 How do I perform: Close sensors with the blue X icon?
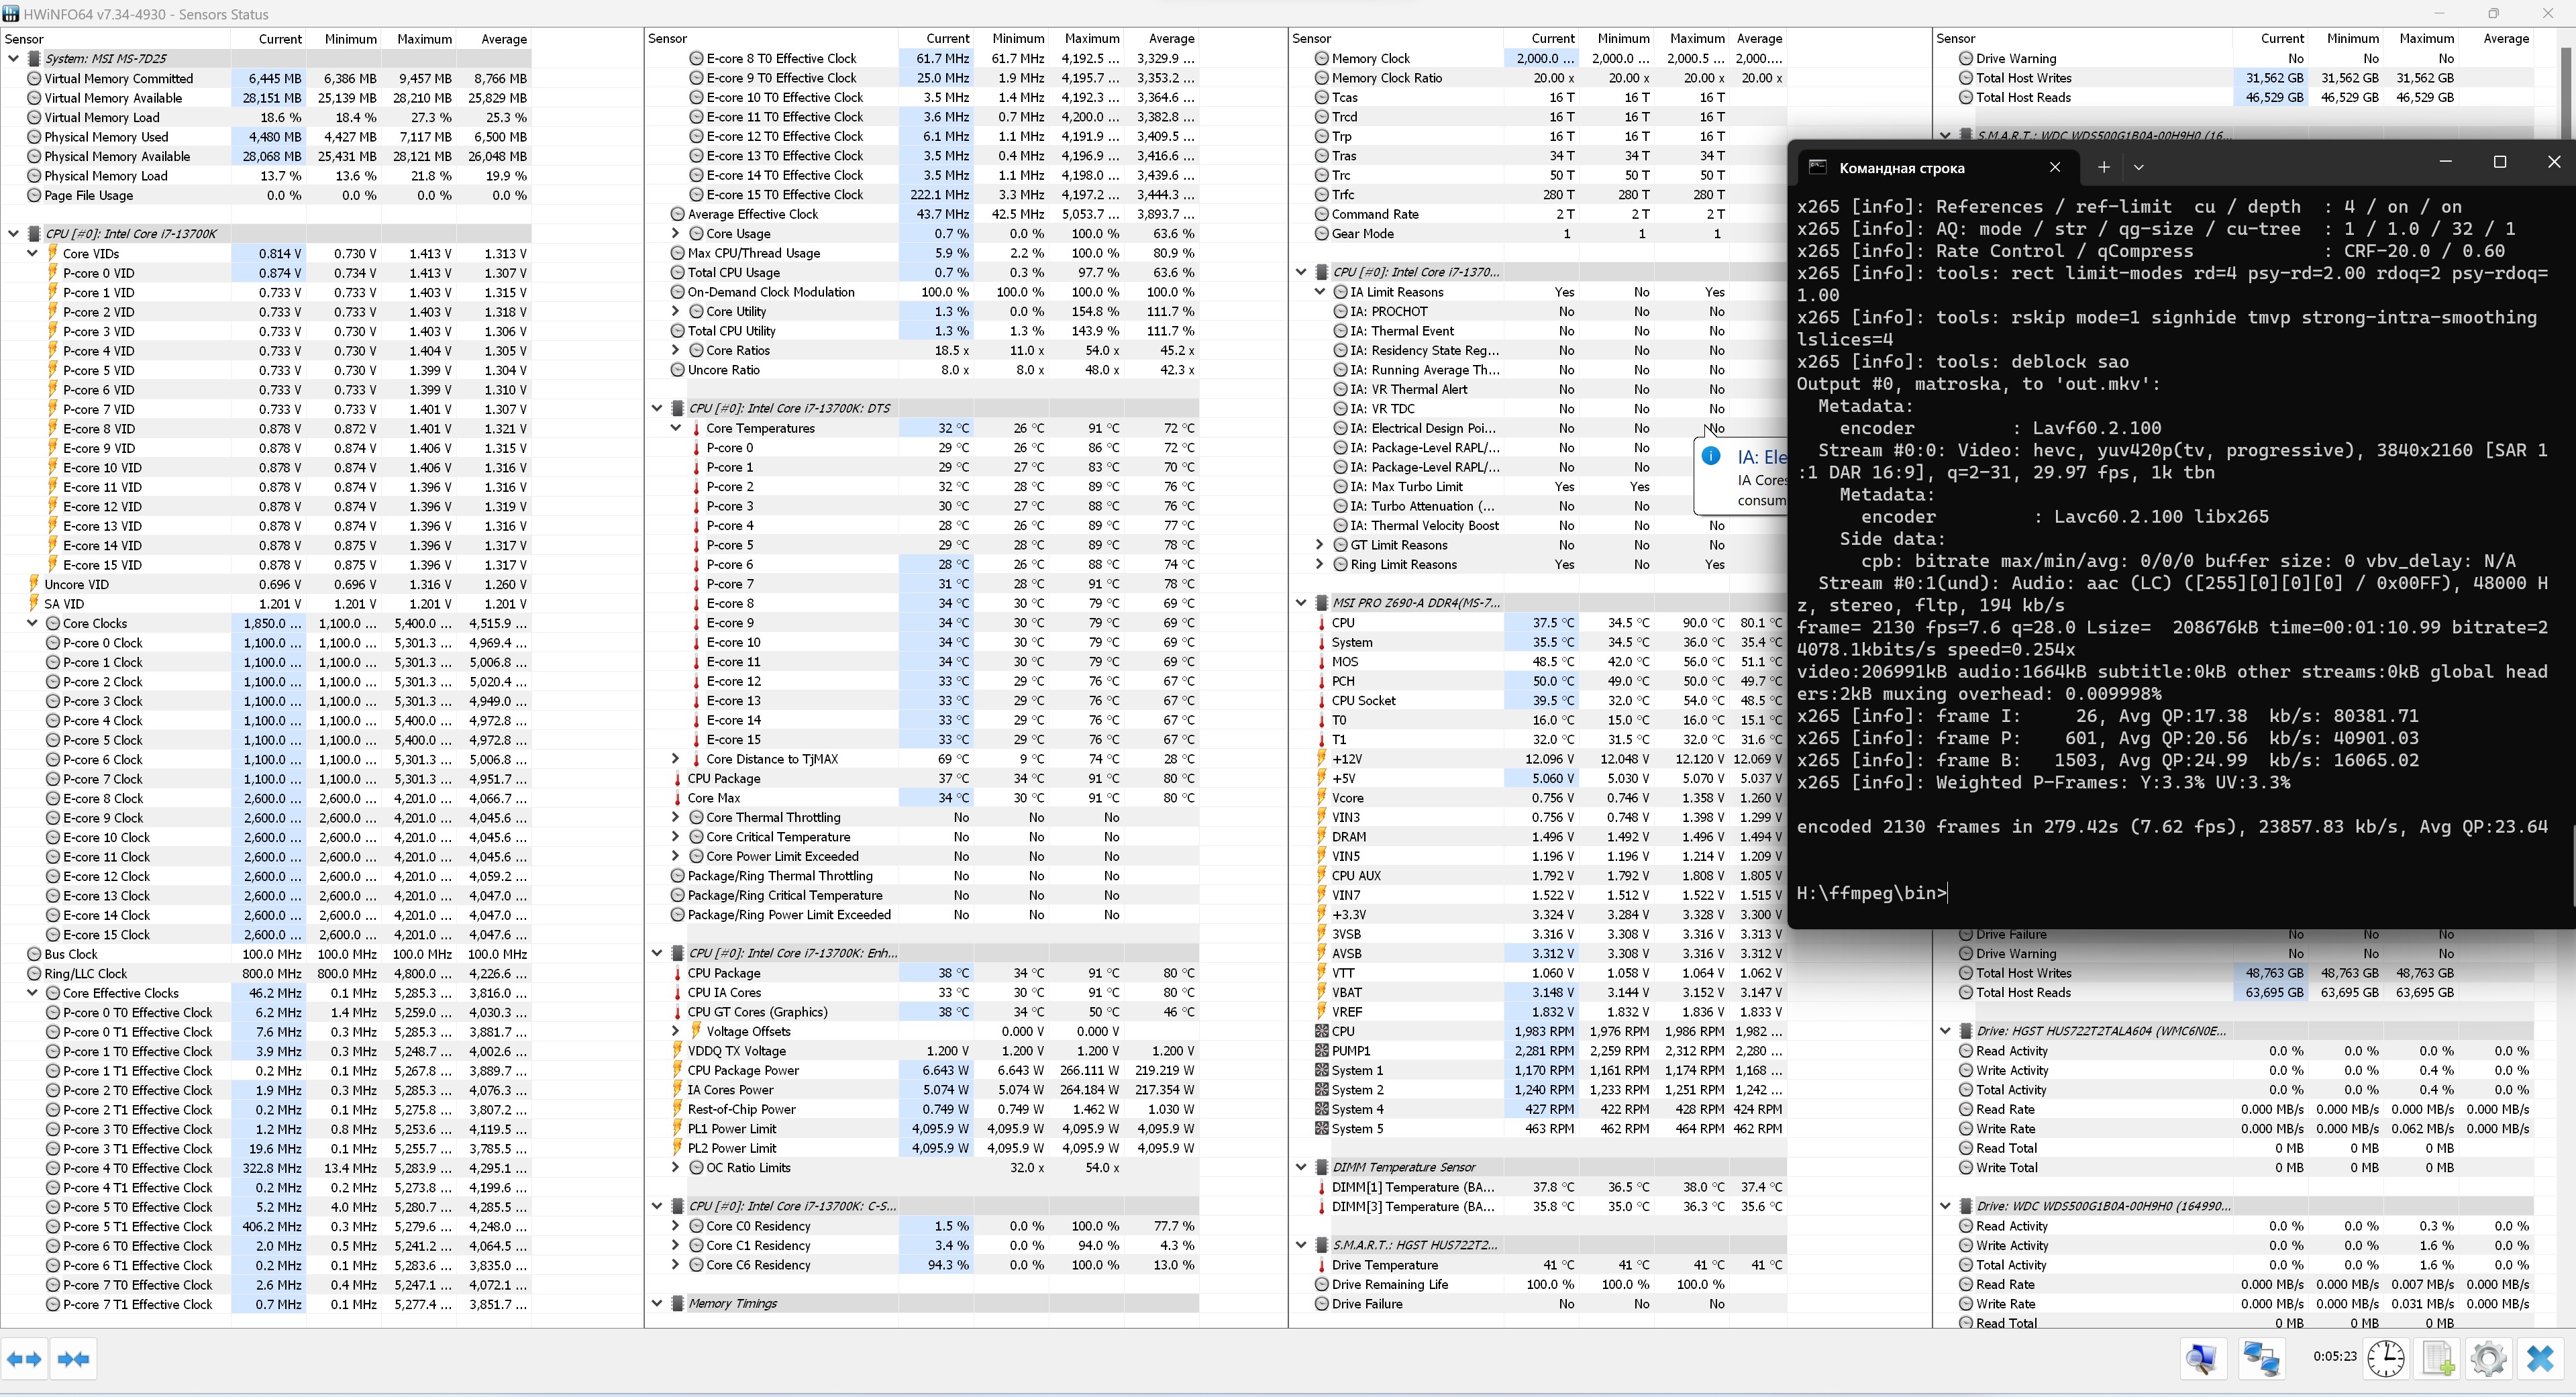click(2540, 1358)
